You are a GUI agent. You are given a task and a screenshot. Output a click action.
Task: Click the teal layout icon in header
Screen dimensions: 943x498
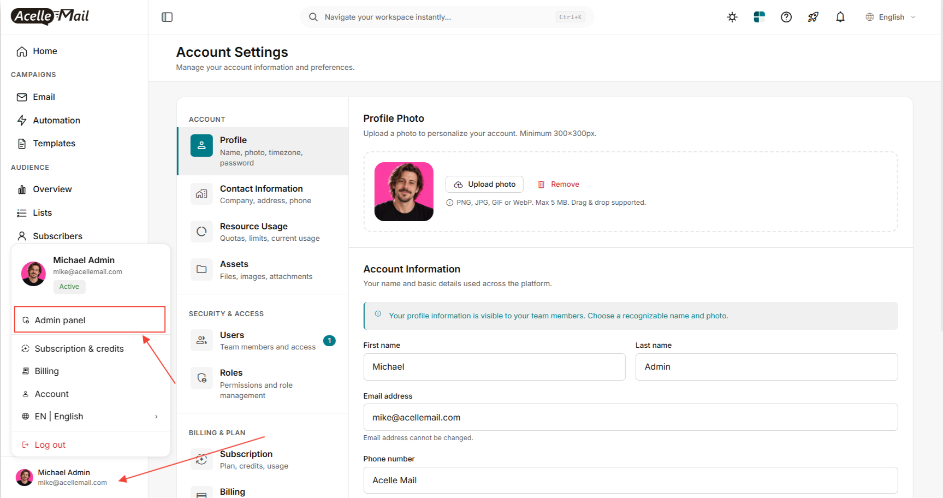click(x=759, y=17)
